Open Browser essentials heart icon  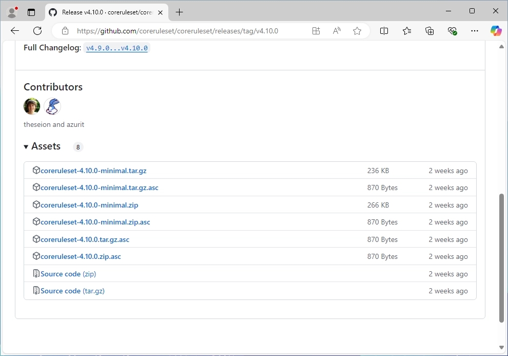pyautogui.click(x=452, y=31)
